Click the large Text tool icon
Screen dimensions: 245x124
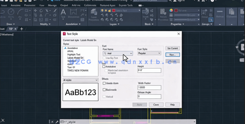point(63,13)
